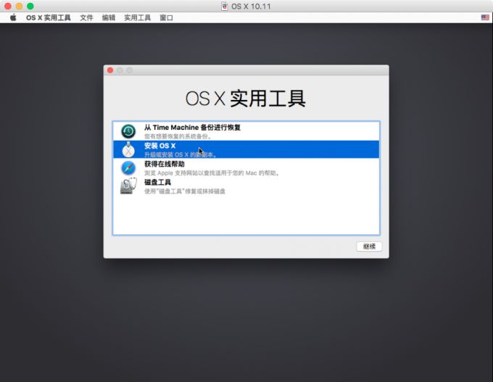
Task: Open the OS X 实用工具 application menu
Action: click(48, 17)
